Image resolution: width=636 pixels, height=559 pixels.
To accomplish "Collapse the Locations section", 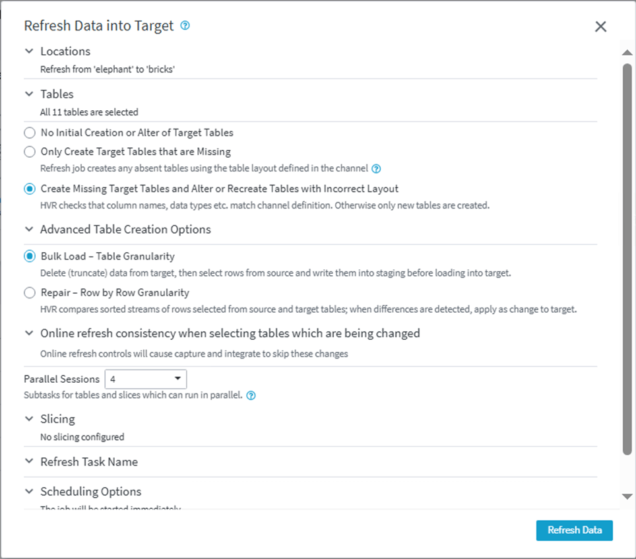I will [x=29, y=51].
